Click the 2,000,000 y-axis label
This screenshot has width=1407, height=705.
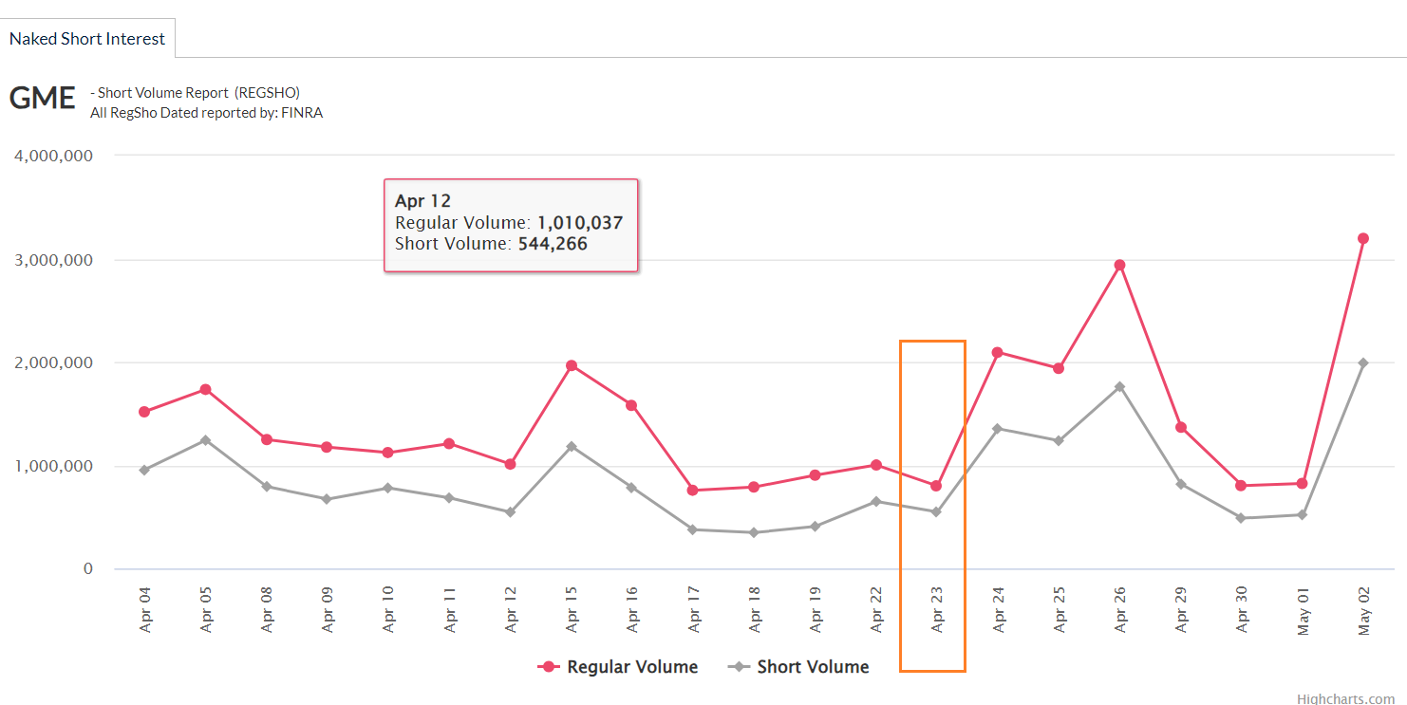53,362
